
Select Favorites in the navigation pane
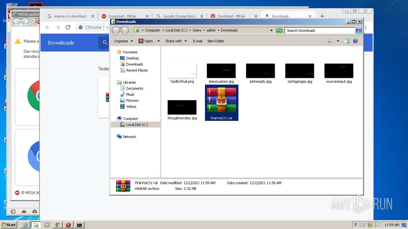point(130,52)
